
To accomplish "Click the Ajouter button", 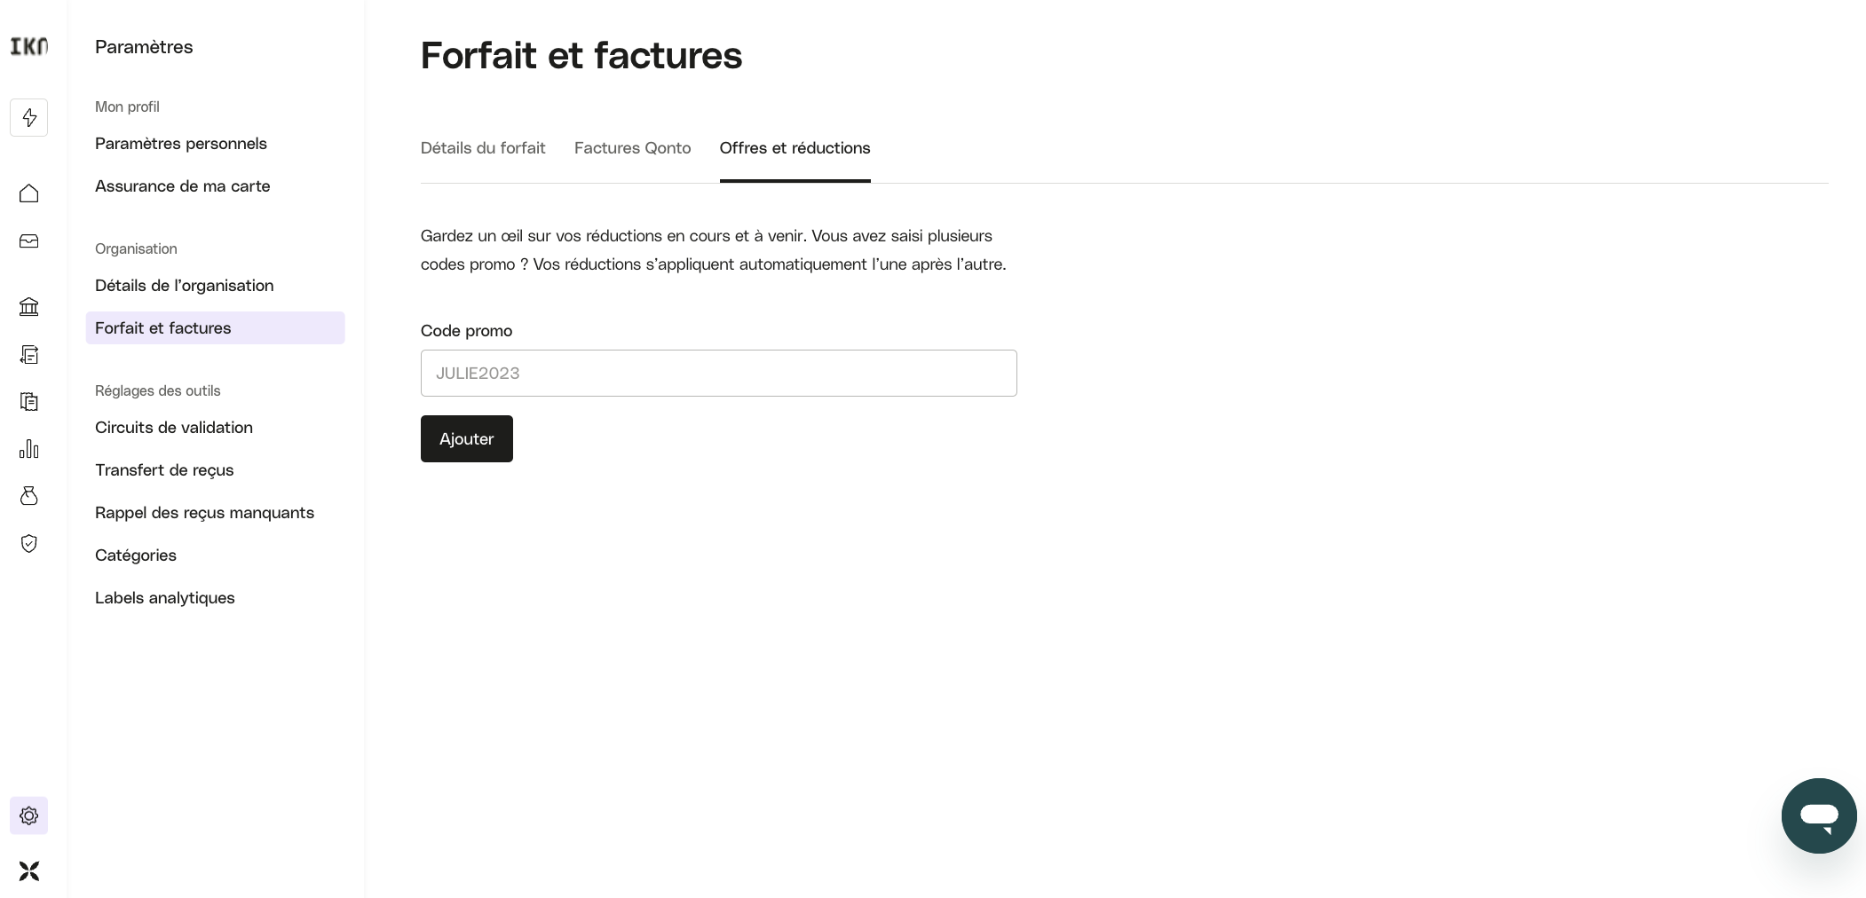I will tap(467, 438).
